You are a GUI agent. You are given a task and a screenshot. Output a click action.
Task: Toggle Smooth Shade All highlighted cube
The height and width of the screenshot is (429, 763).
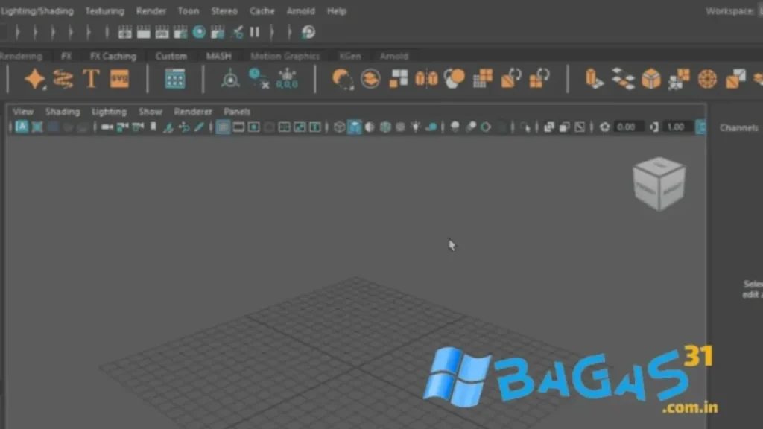pyautogui.click(x=354, y=127)
